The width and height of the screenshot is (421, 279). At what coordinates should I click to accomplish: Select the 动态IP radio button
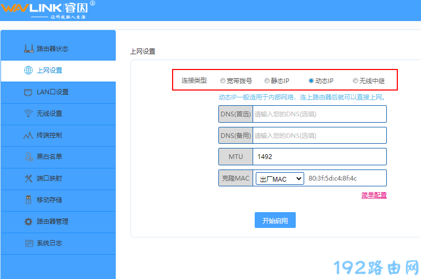point(311,81)
